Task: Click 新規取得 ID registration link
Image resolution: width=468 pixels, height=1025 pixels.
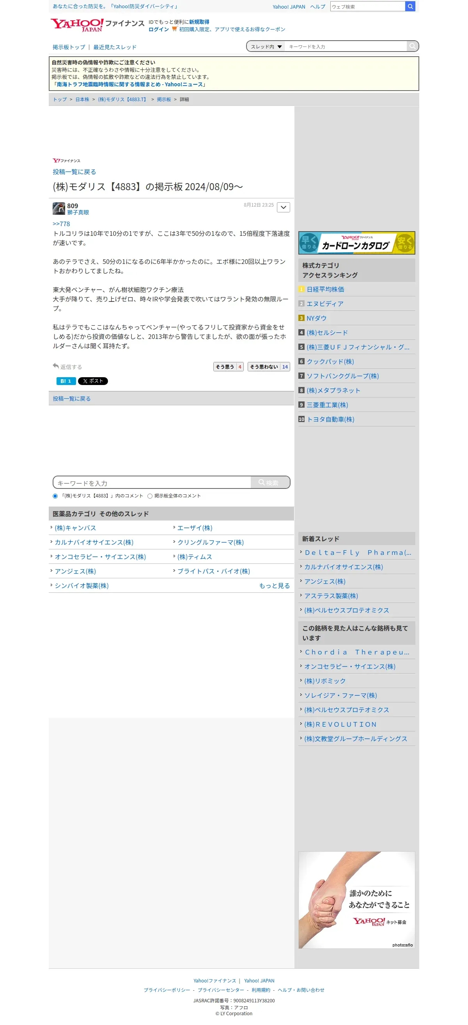Action: click(x=199, y=22)
